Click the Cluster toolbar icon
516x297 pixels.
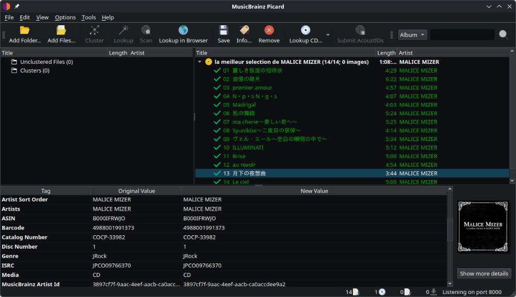pos(94,30)
